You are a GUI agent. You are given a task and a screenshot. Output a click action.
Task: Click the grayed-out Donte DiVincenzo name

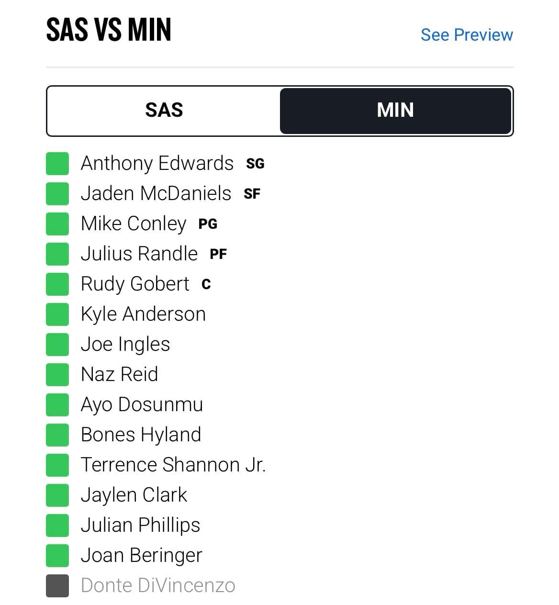(x=158, y=585)
